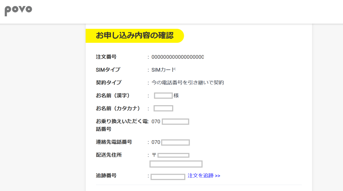Click the お名前（漢字） label
343x191 pixels.
tap(113, 95)
